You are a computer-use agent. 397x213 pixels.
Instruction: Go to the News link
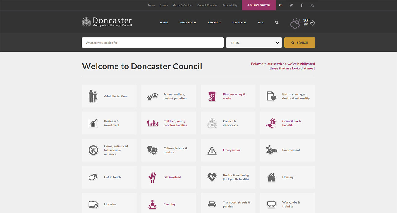(x=151, y=5)
